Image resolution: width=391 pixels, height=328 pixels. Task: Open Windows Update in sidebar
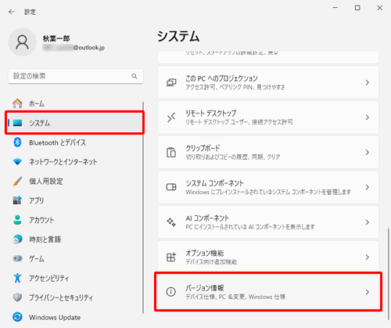coord(75,317)
